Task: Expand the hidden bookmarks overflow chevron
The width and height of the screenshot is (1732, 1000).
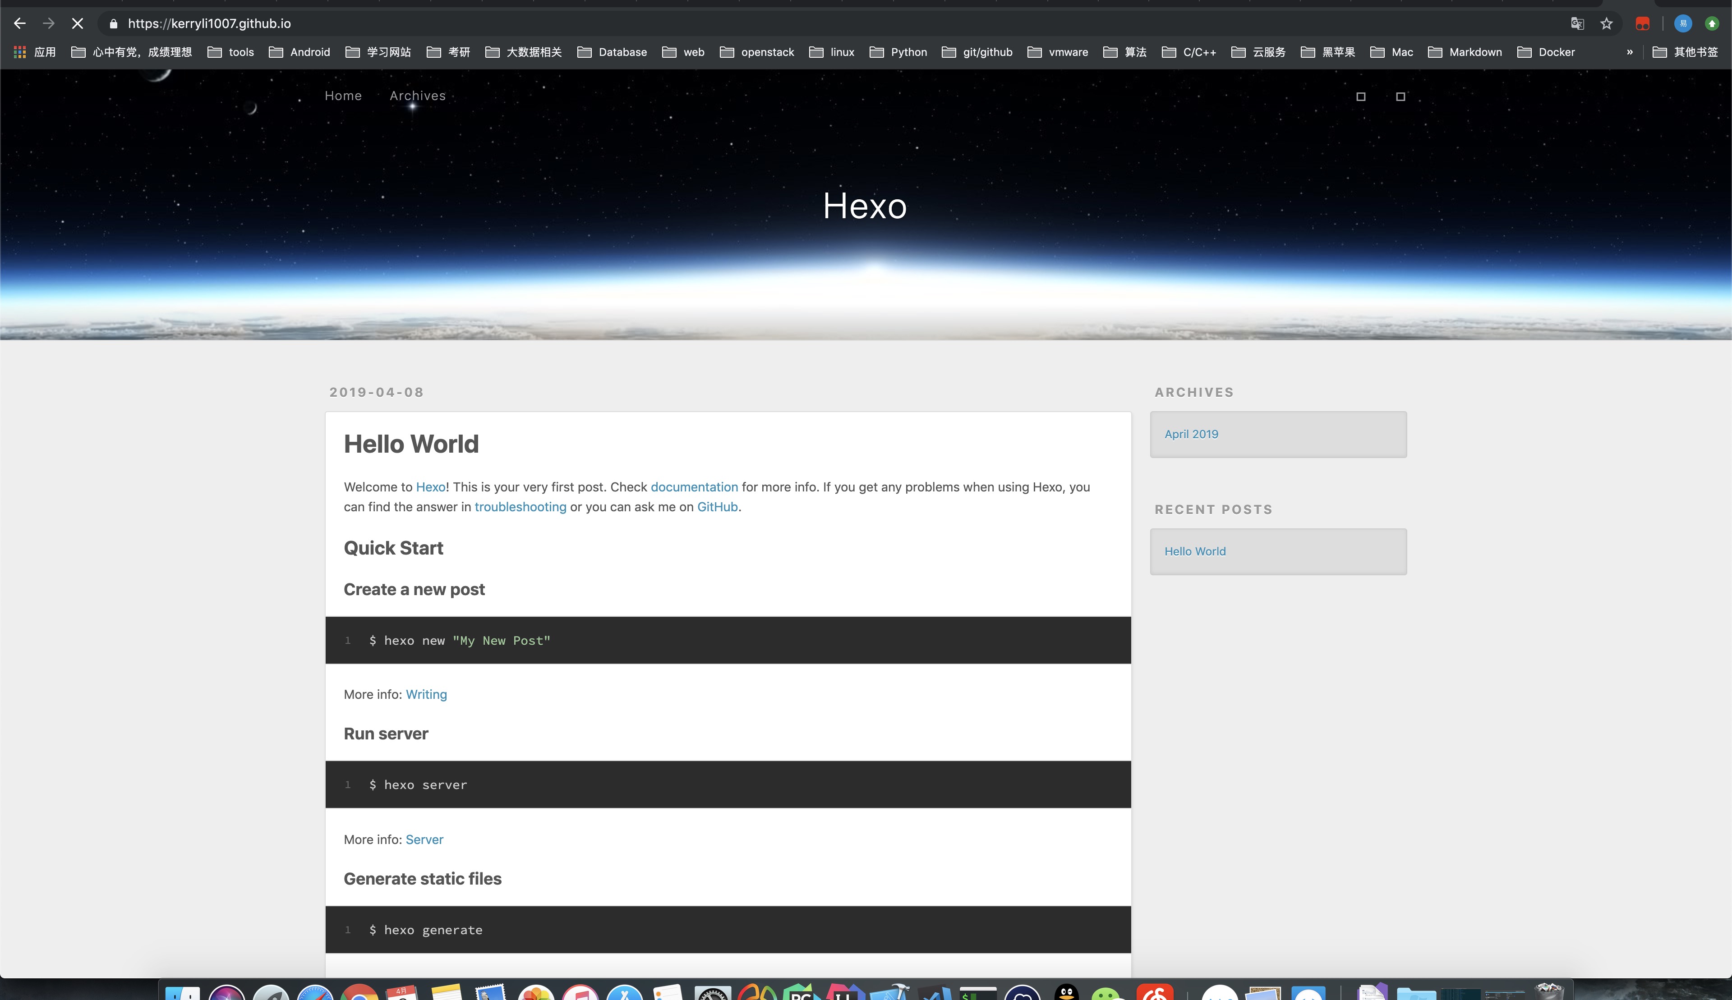Action: 1629,52
